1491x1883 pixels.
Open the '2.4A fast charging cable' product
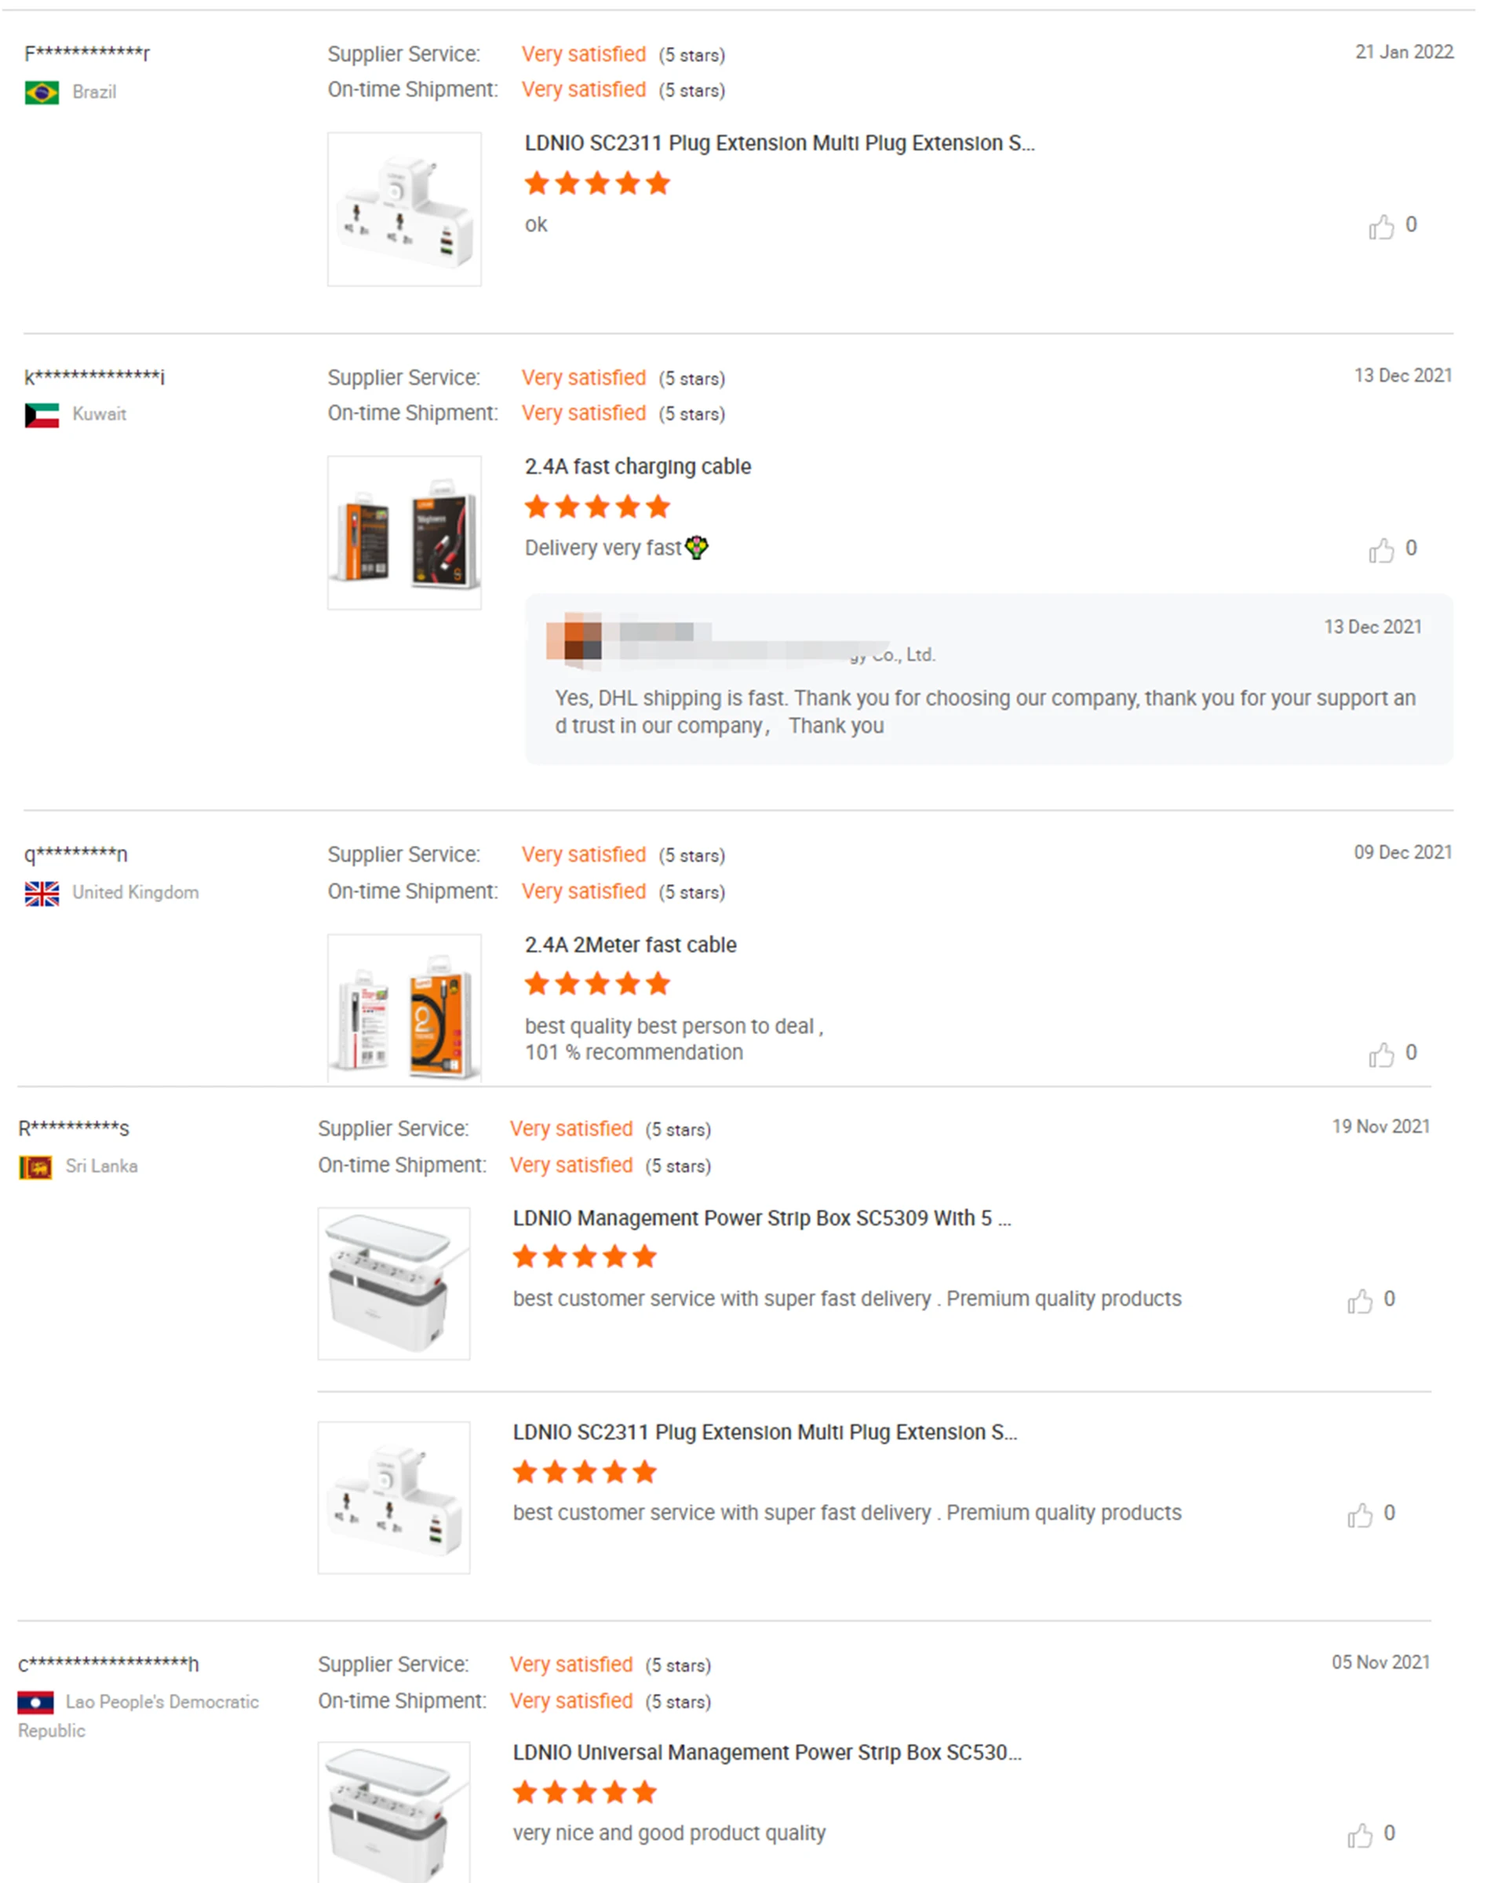[637, 467]
